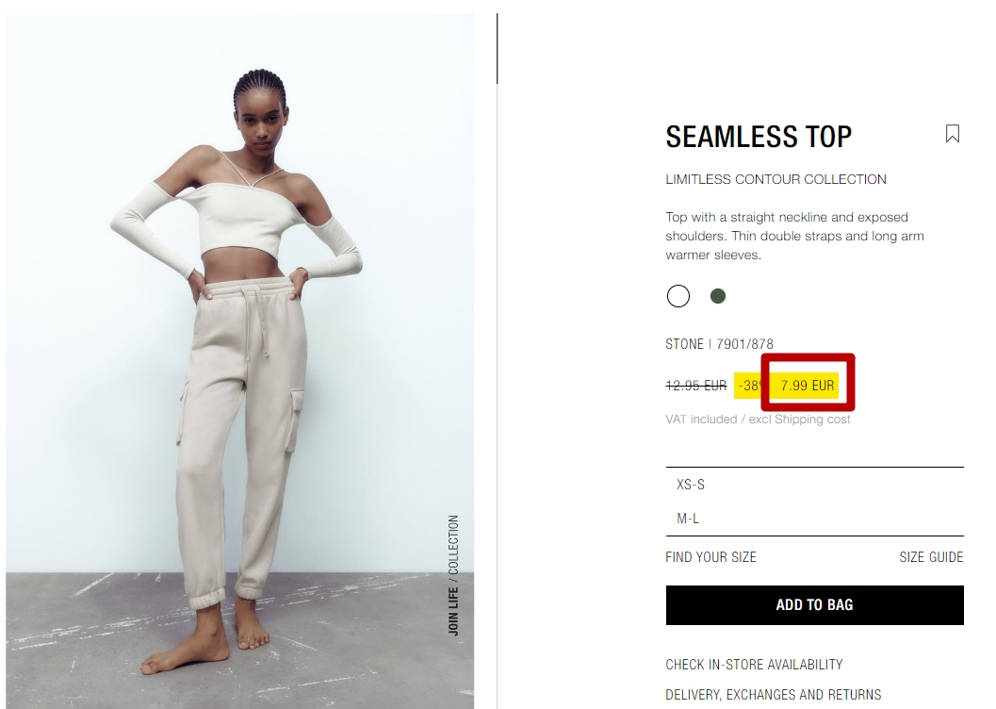
Task: Open the model product photo
Action: (240, 361)
